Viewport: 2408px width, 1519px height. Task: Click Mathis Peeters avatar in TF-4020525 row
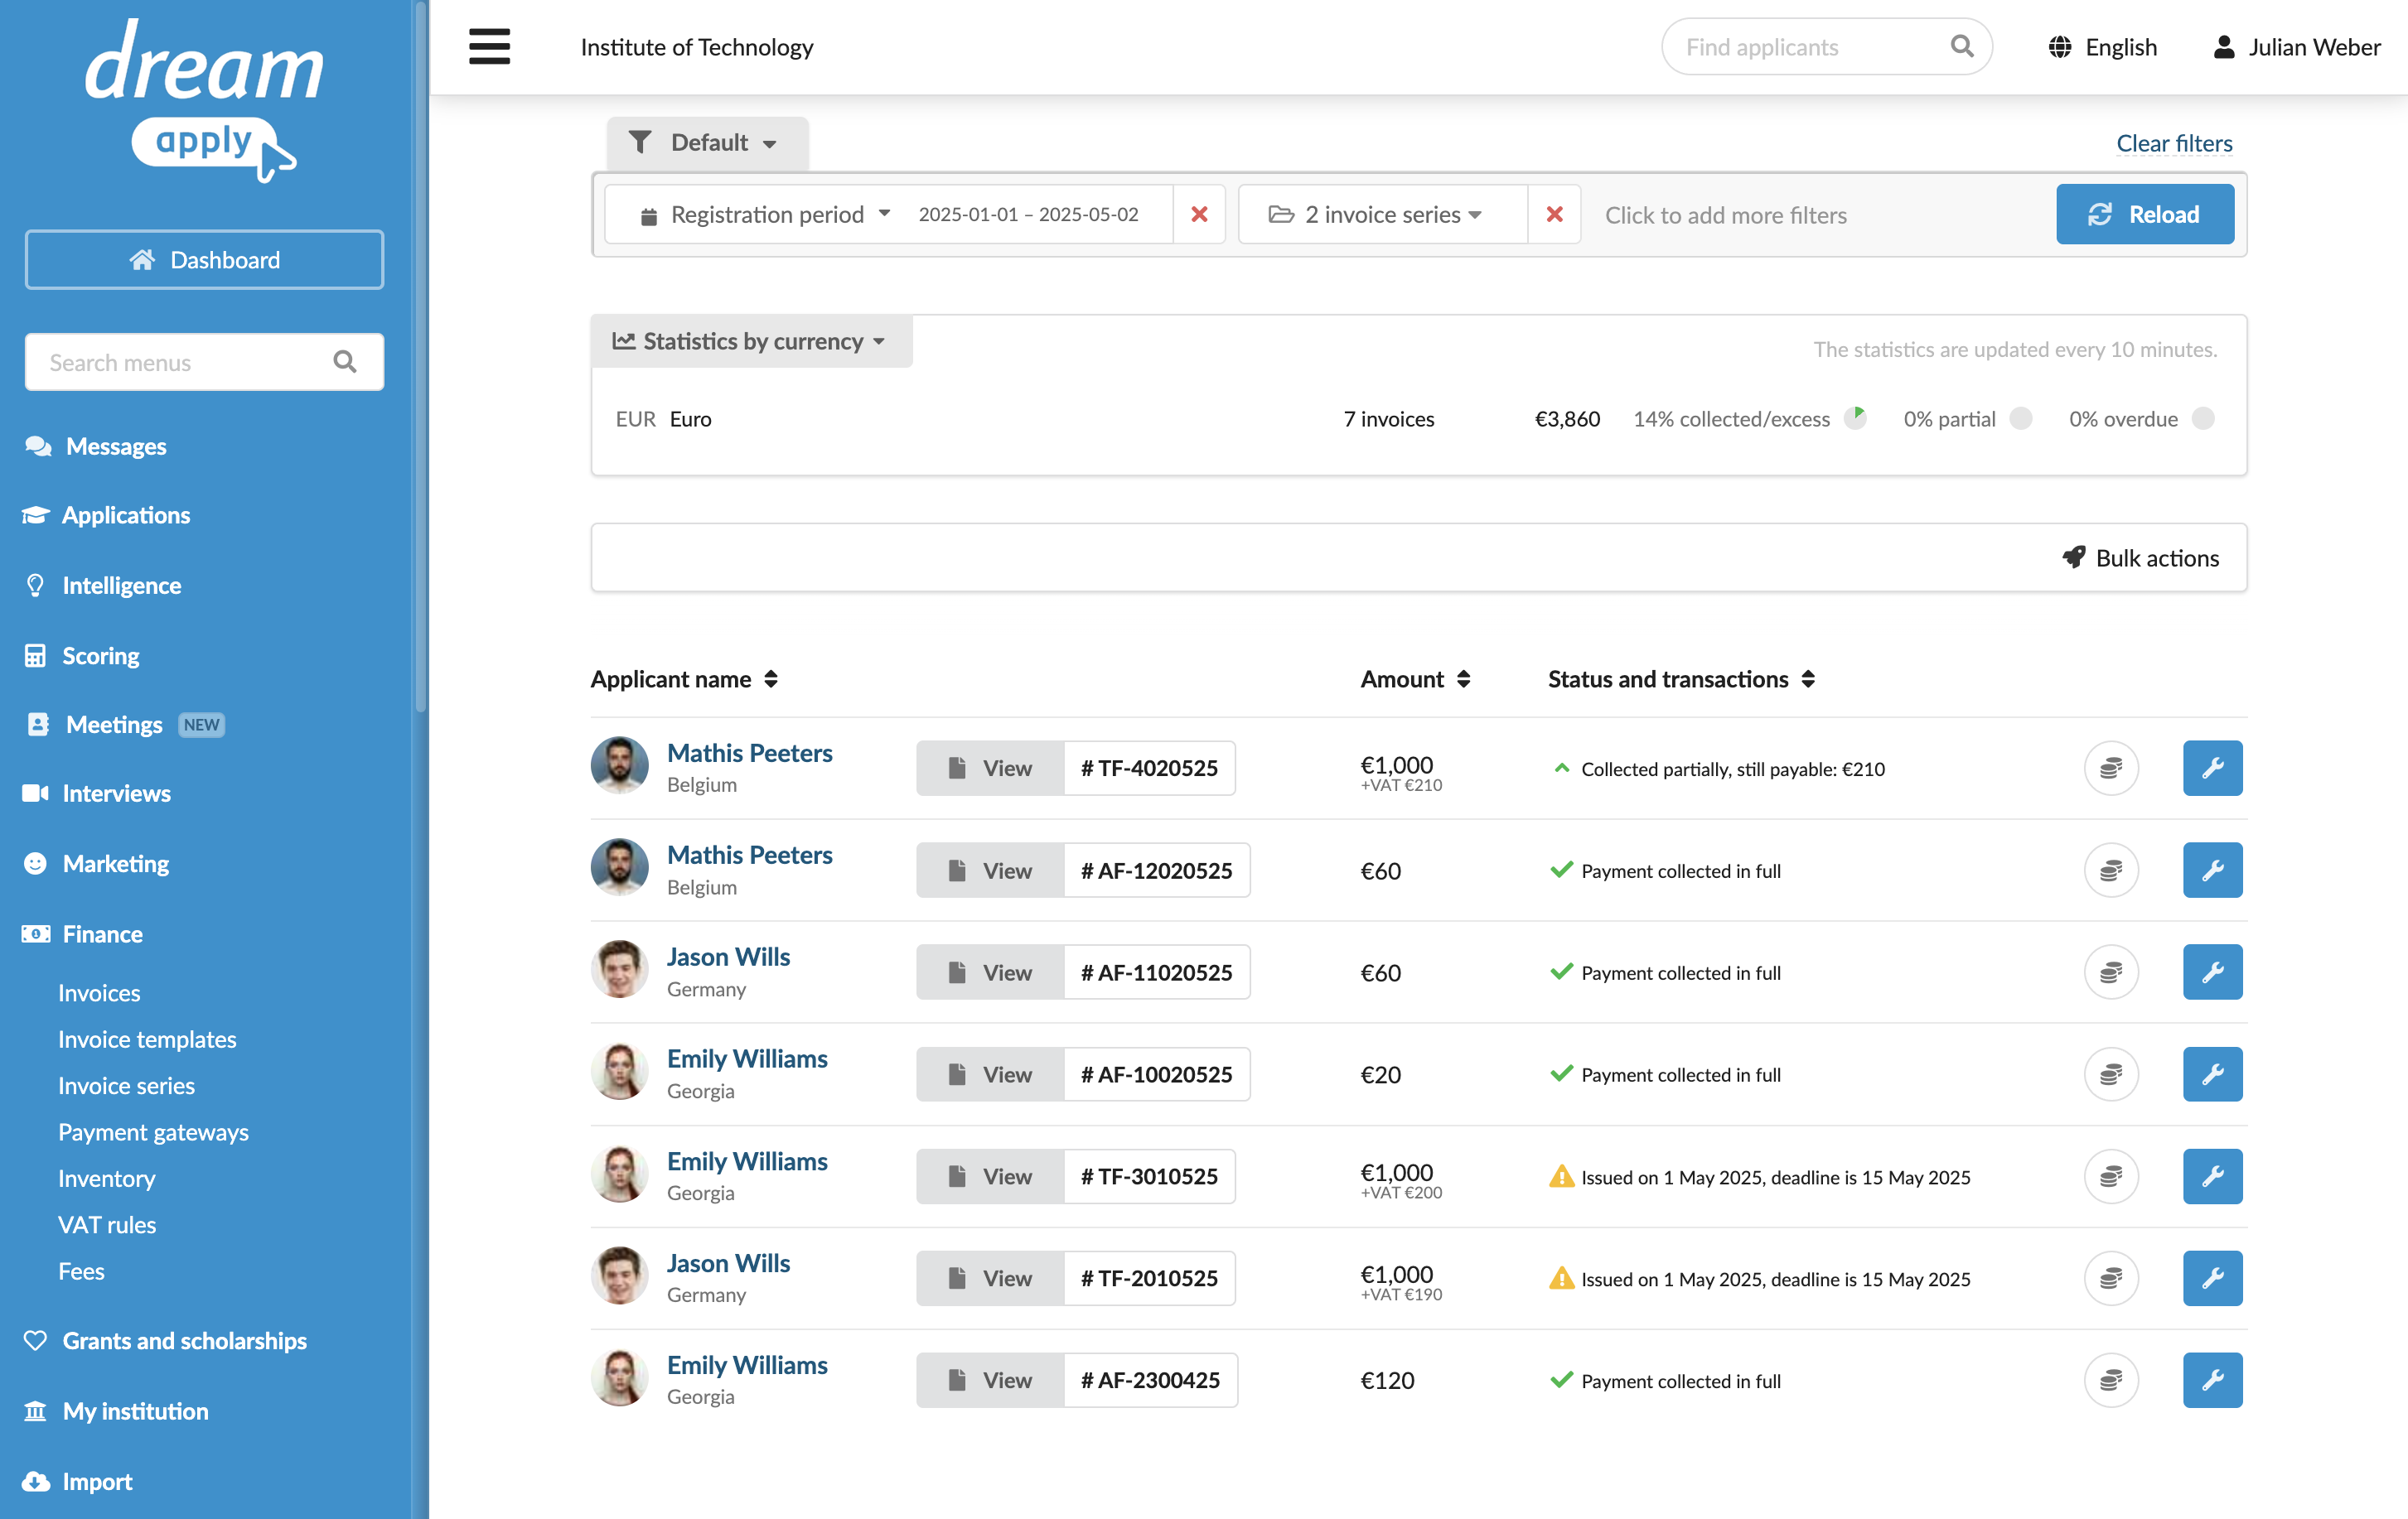(x=619, y=765)
